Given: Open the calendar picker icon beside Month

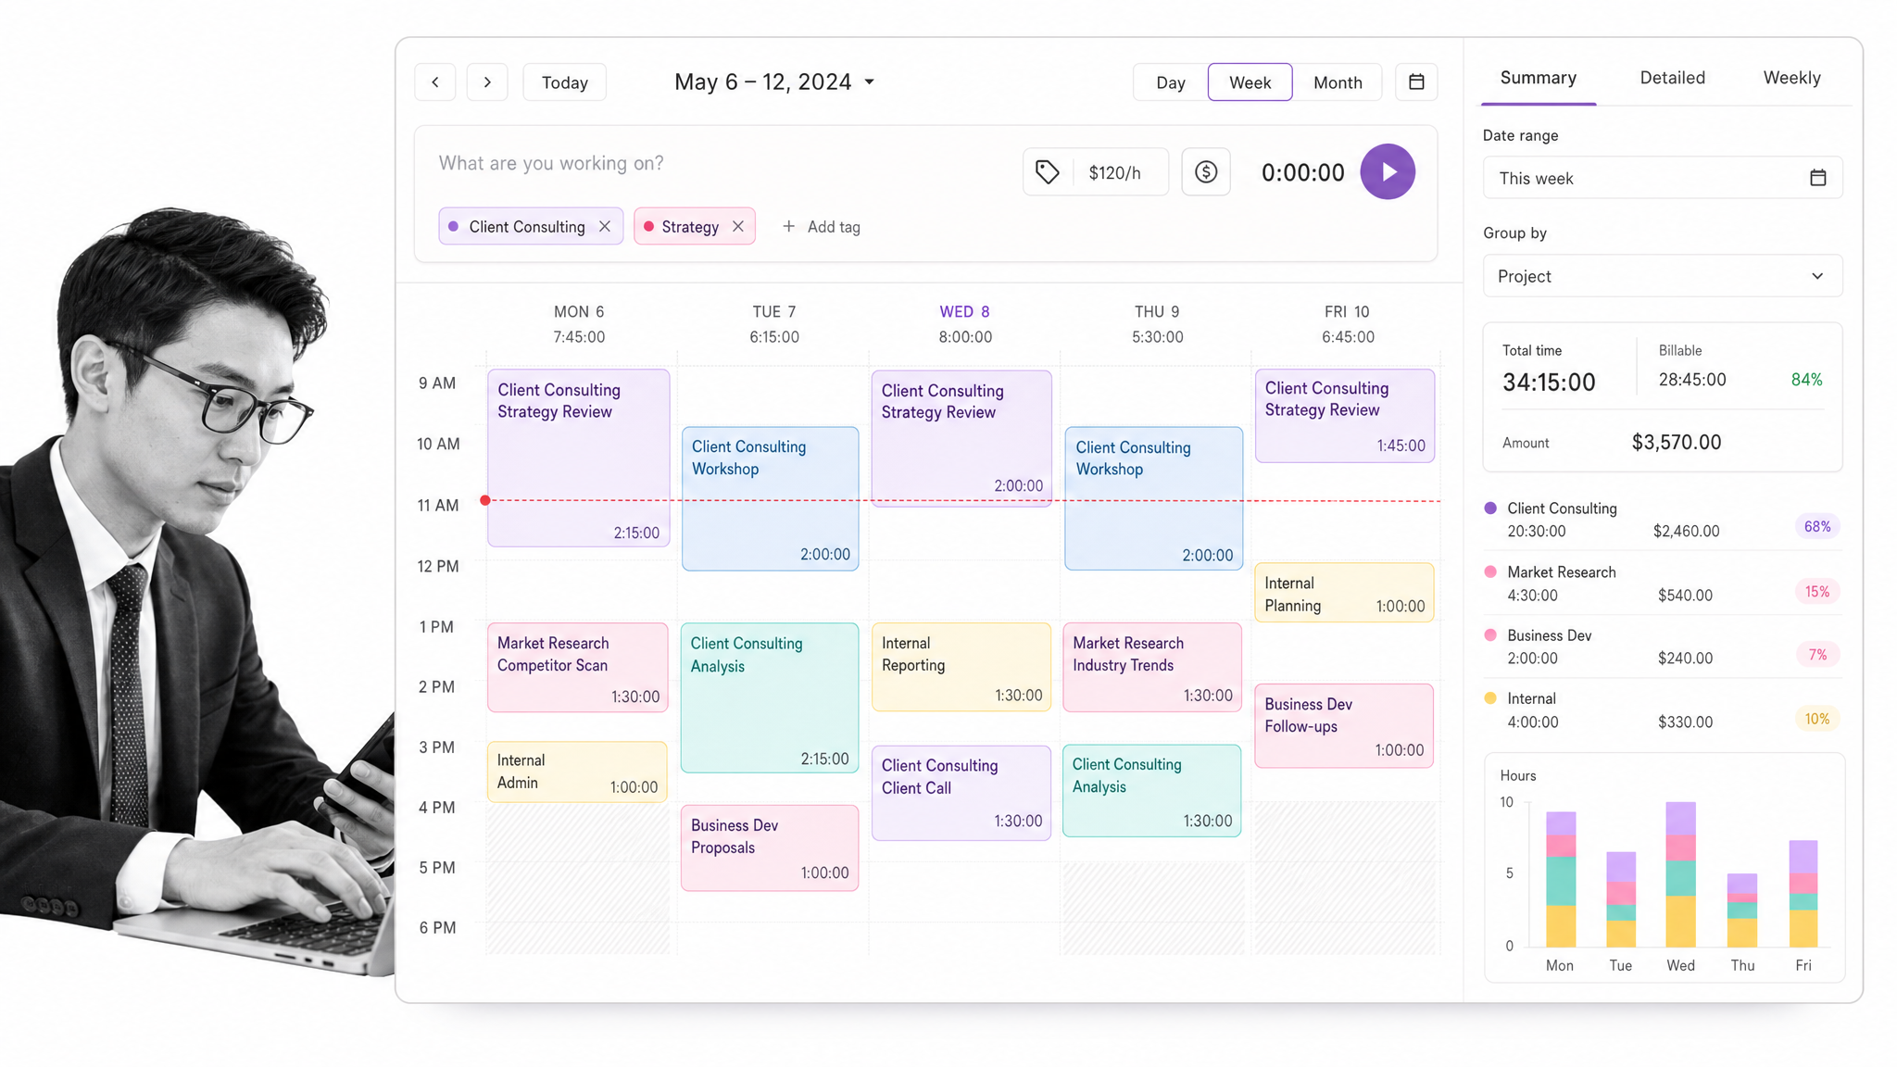Looking at the screenshot, I should (x=1416, y=82).
